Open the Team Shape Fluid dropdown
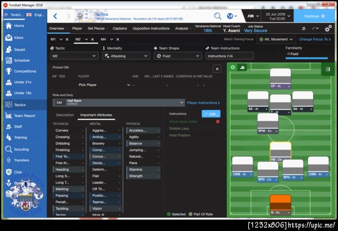338x231 pixels. [178, 56]
